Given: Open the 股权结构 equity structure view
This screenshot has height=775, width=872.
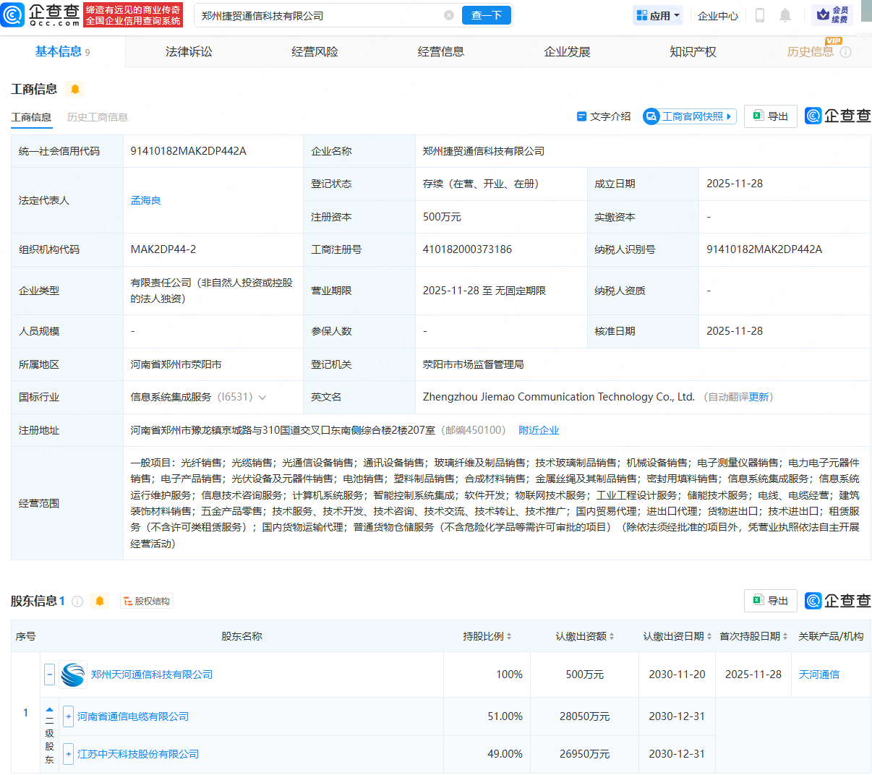Looking at the screenshot, I should point(146,601).
